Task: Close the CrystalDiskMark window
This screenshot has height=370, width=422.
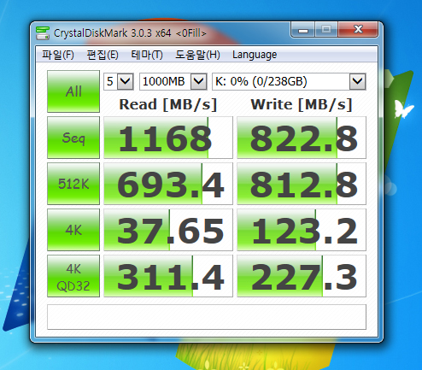Action: point(358,30)
